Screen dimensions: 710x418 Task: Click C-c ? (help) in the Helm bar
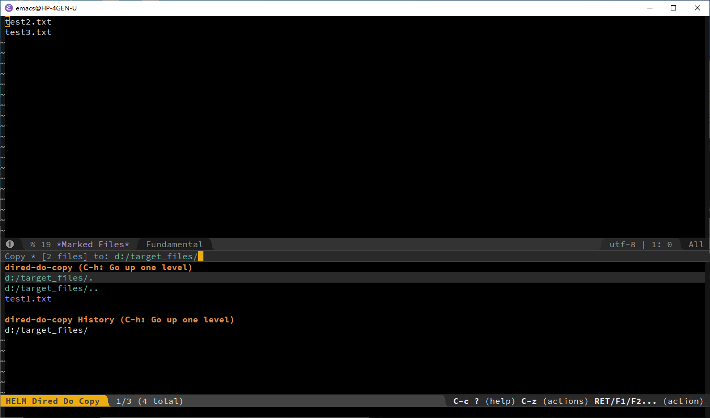click(x=483, y=401)
